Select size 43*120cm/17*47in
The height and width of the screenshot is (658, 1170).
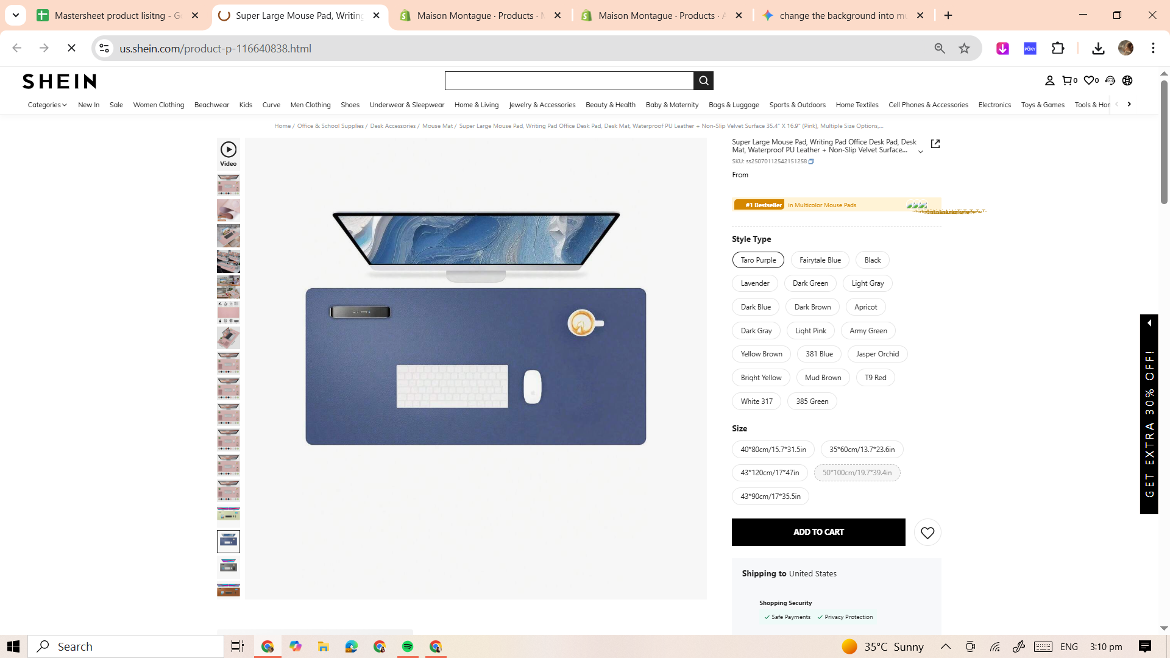(x=770, y=473)
